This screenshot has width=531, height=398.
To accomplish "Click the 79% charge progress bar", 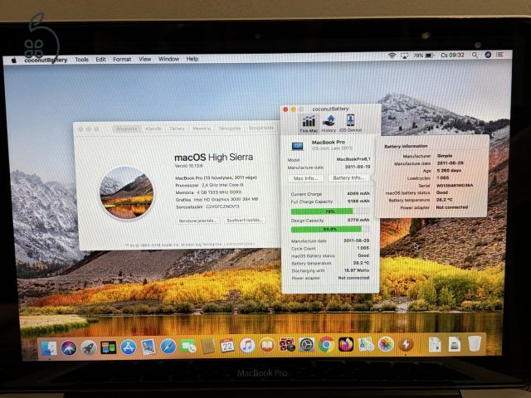I will click(330, 211).
